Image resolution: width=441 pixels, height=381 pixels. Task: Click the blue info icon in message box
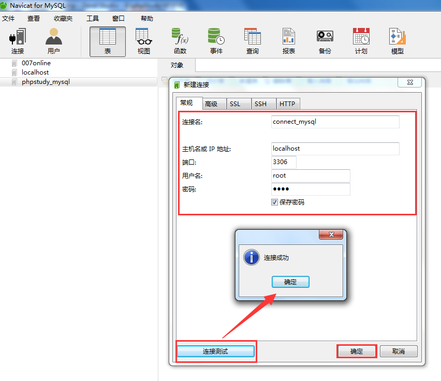pos(252,257)
